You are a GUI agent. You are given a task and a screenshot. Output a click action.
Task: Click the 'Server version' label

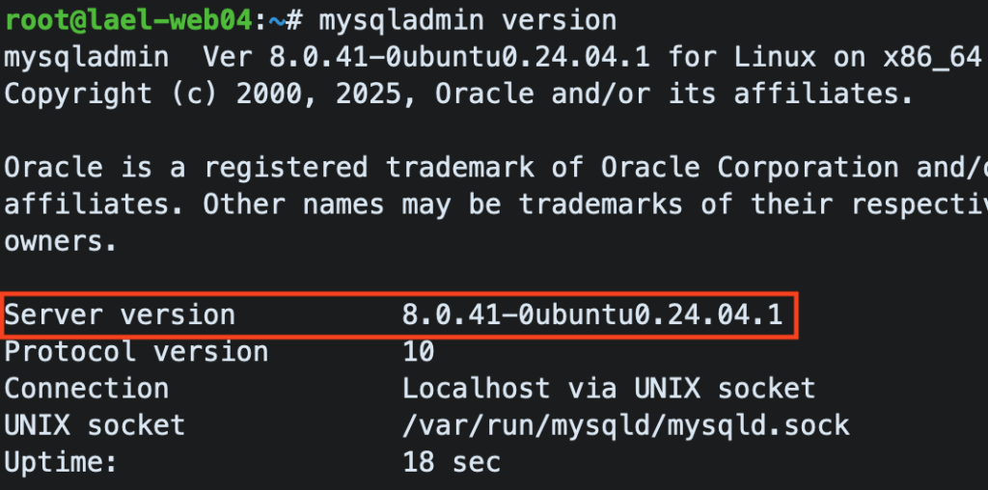click(x=120, y=314)
